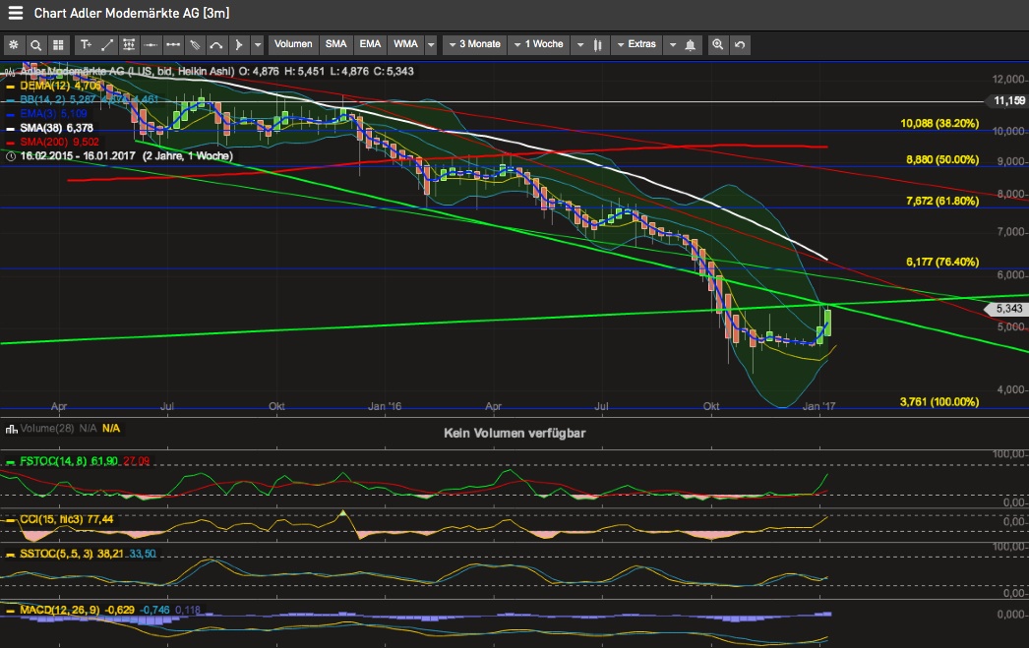Screen dimensions: 1029x648
Task: Click the yellow DEMA(12) legend color marker
Action: 9,86
